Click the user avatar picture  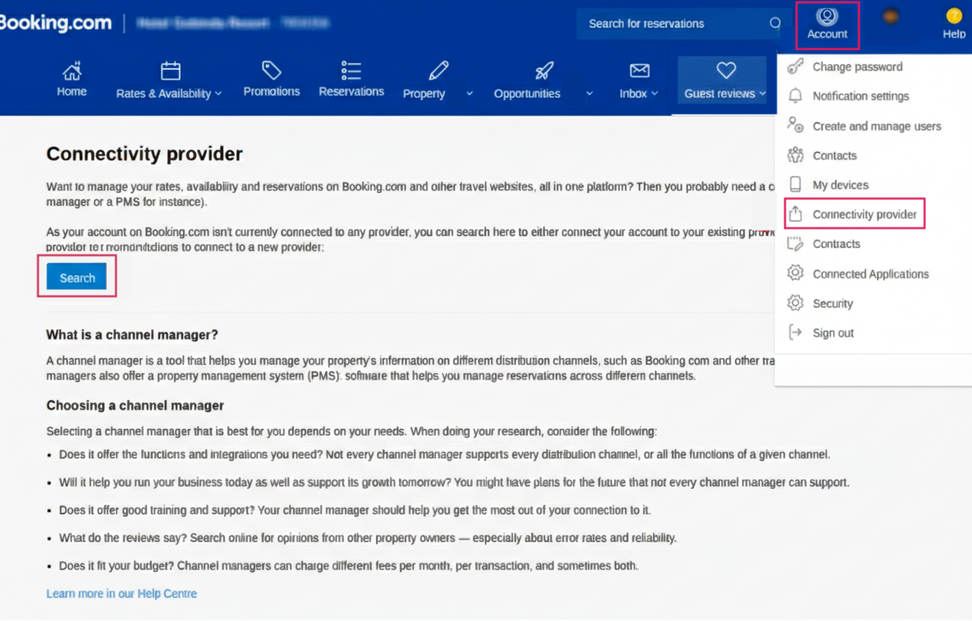pyautogui.click(x=891, y=16)
